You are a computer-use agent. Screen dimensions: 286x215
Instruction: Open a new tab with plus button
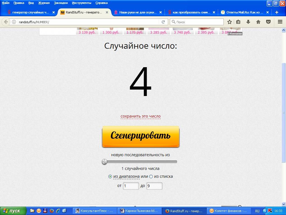(277, 12)
